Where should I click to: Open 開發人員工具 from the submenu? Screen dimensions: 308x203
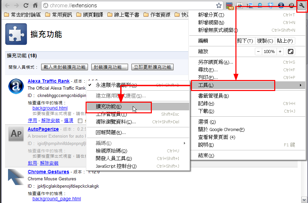[138, 158]
